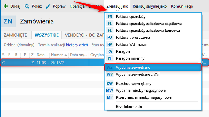
Task: Click the FS Faktura sprzedaży icon
Action: [110, 17]
